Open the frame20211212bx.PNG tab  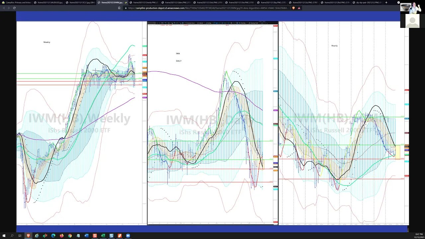tap(239, 2)
